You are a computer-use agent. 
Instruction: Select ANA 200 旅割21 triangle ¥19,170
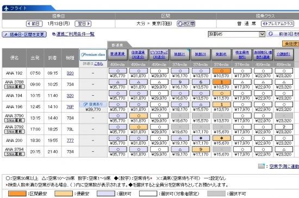180,138
